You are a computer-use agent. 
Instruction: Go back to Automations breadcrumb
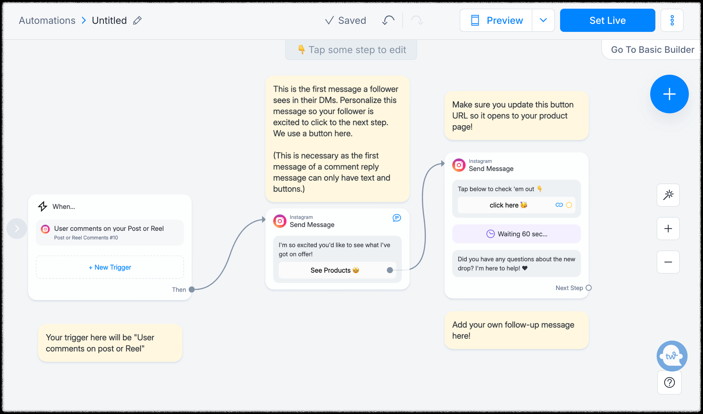click(47, 21)
